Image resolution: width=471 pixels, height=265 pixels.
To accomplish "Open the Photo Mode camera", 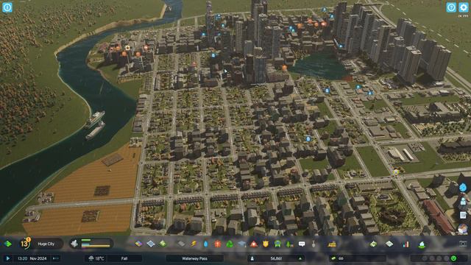I will (x=463, y=244).
